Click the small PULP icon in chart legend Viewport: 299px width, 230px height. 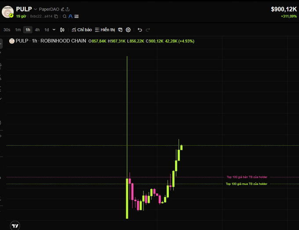12,41
